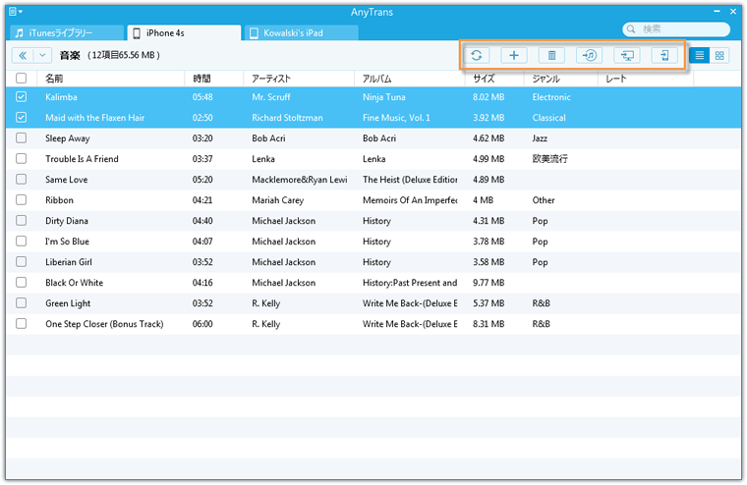Viewport: 747px width, 485px height.
Task: Minimize the AnyTrans window
Action: (717, 11)
